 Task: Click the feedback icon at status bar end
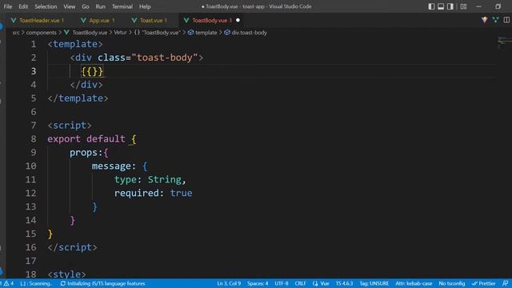[505, 283]
